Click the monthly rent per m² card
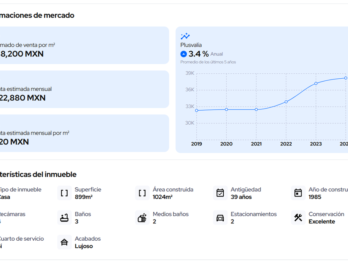This screenshot has height=261, width=348. pyautogui.click(x=83, y=133)
